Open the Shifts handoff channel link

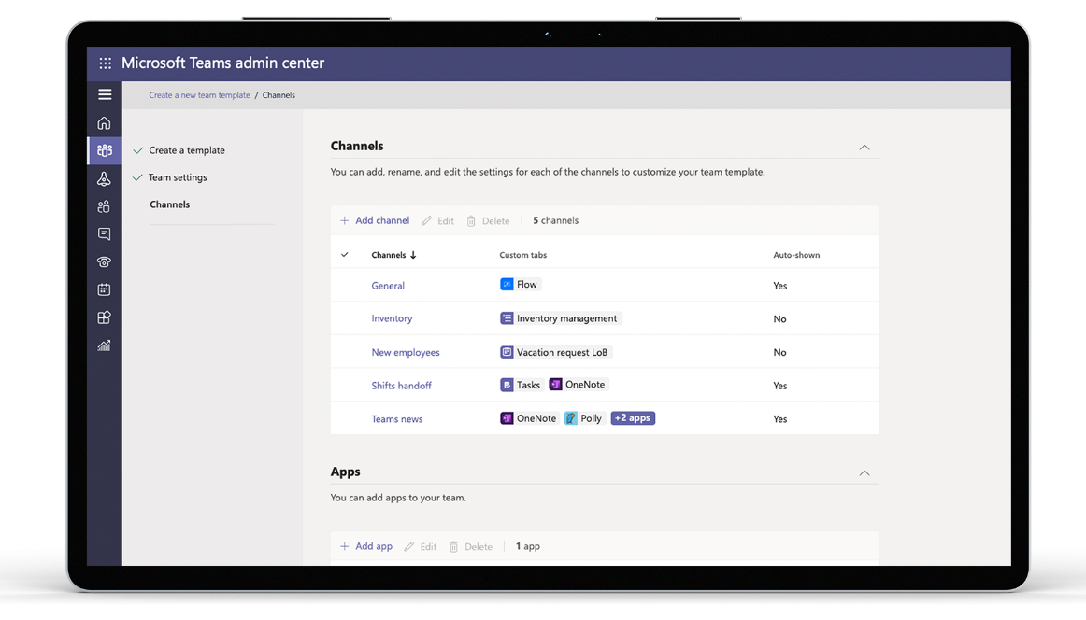[x=402, y=386]
